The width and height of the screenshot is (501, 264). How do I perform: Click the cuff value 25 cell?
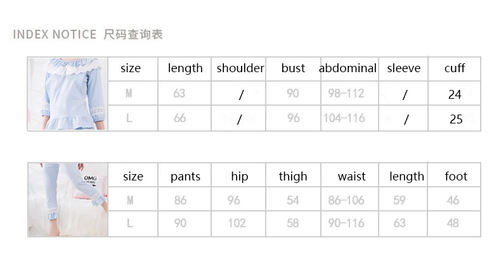(x=454, y=118)
